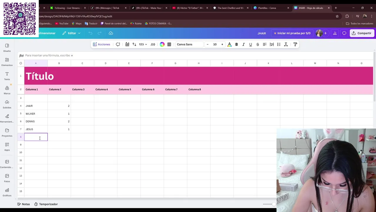The image size is (376, 212).
Task: Open the Acciones menu in the toolbar
Action: [x=101, y=44]
